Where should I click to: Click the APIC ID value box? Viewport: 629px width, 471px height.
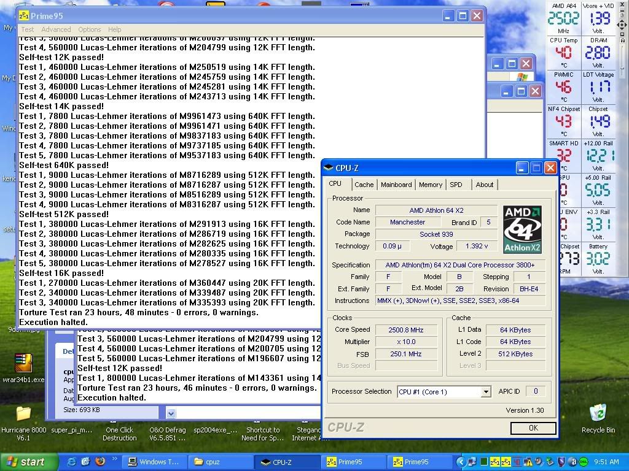pyautogui.click(x=535, y=391)
